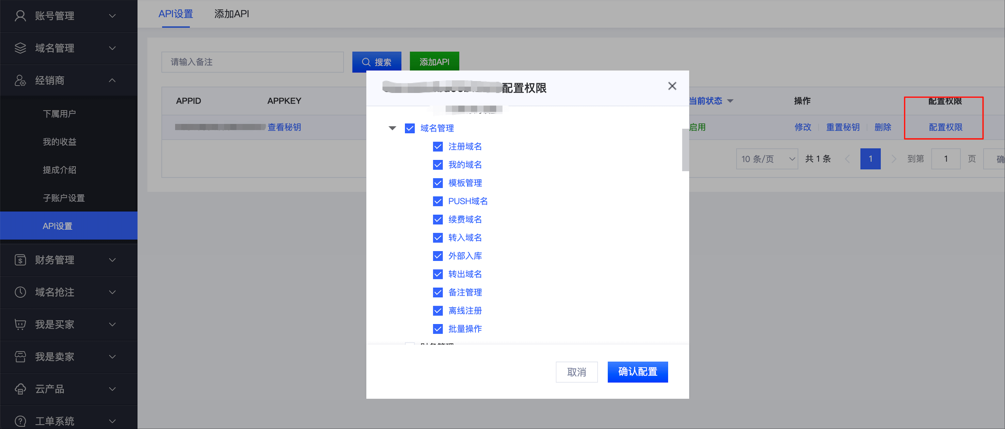
Task: Expand 我是卖家 sidebar chevron
Action: click(x=112, y=356)
